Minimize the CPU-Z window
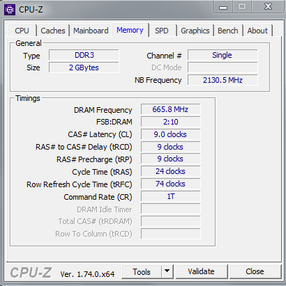The image size is (286, 286). 223,7
